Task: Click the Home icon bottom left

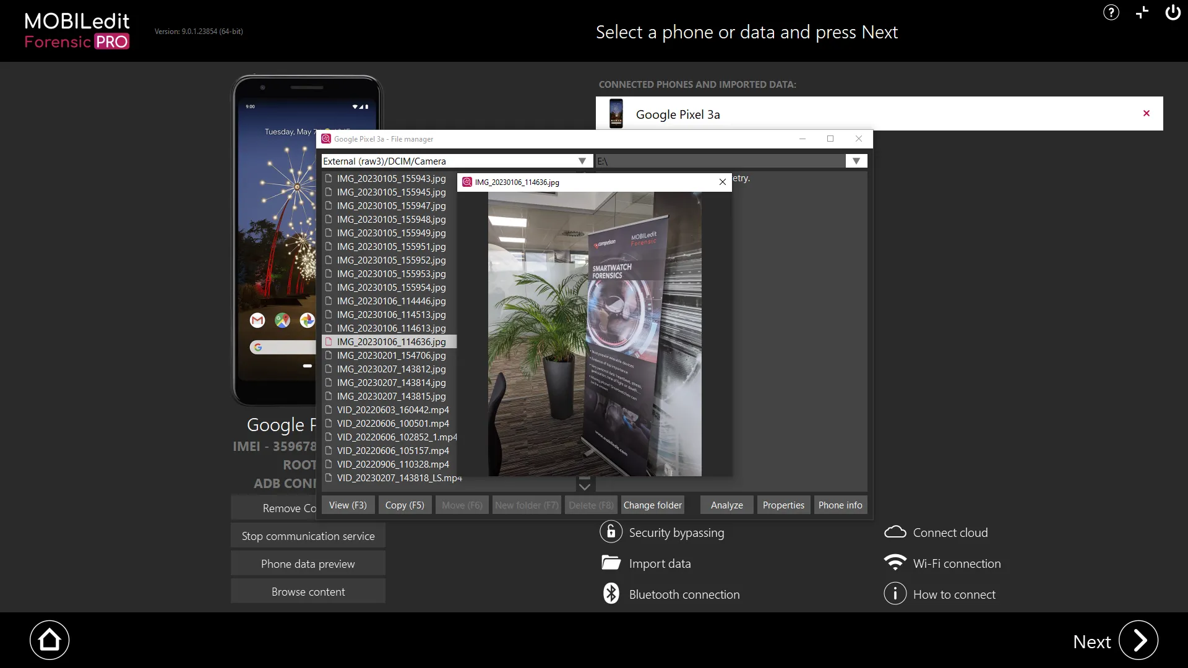Action: pos(49,640)
